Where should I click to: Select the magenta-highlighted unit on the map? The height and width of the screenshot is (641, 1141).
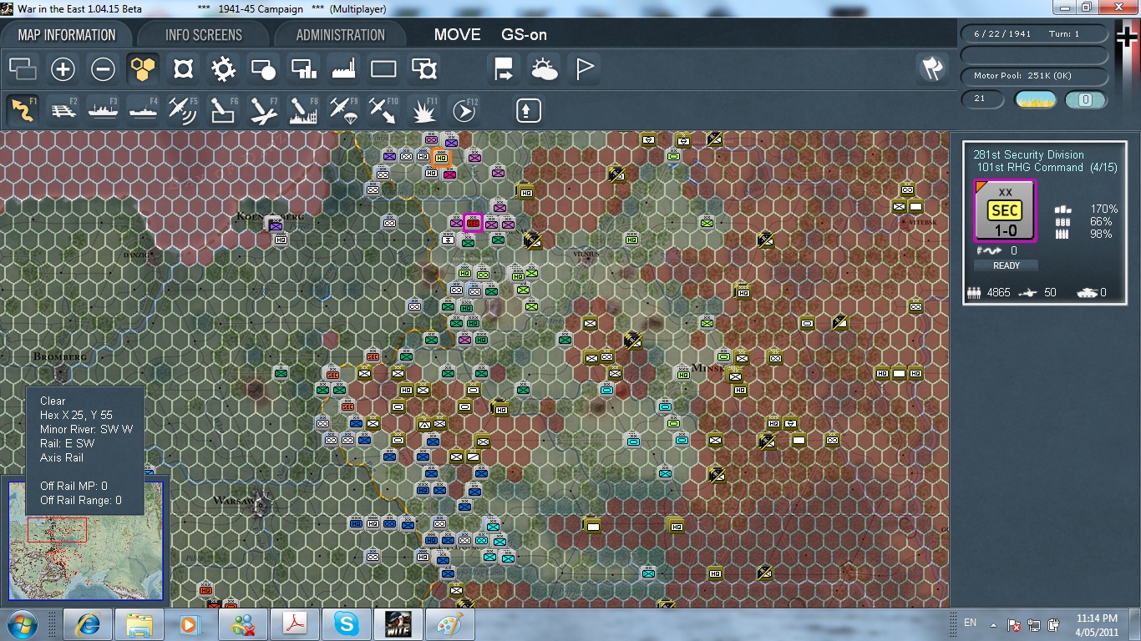(474, 223)
